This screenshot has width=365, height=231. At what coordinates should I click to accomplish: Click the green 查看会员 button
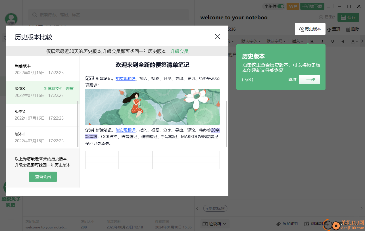point(43,177)
